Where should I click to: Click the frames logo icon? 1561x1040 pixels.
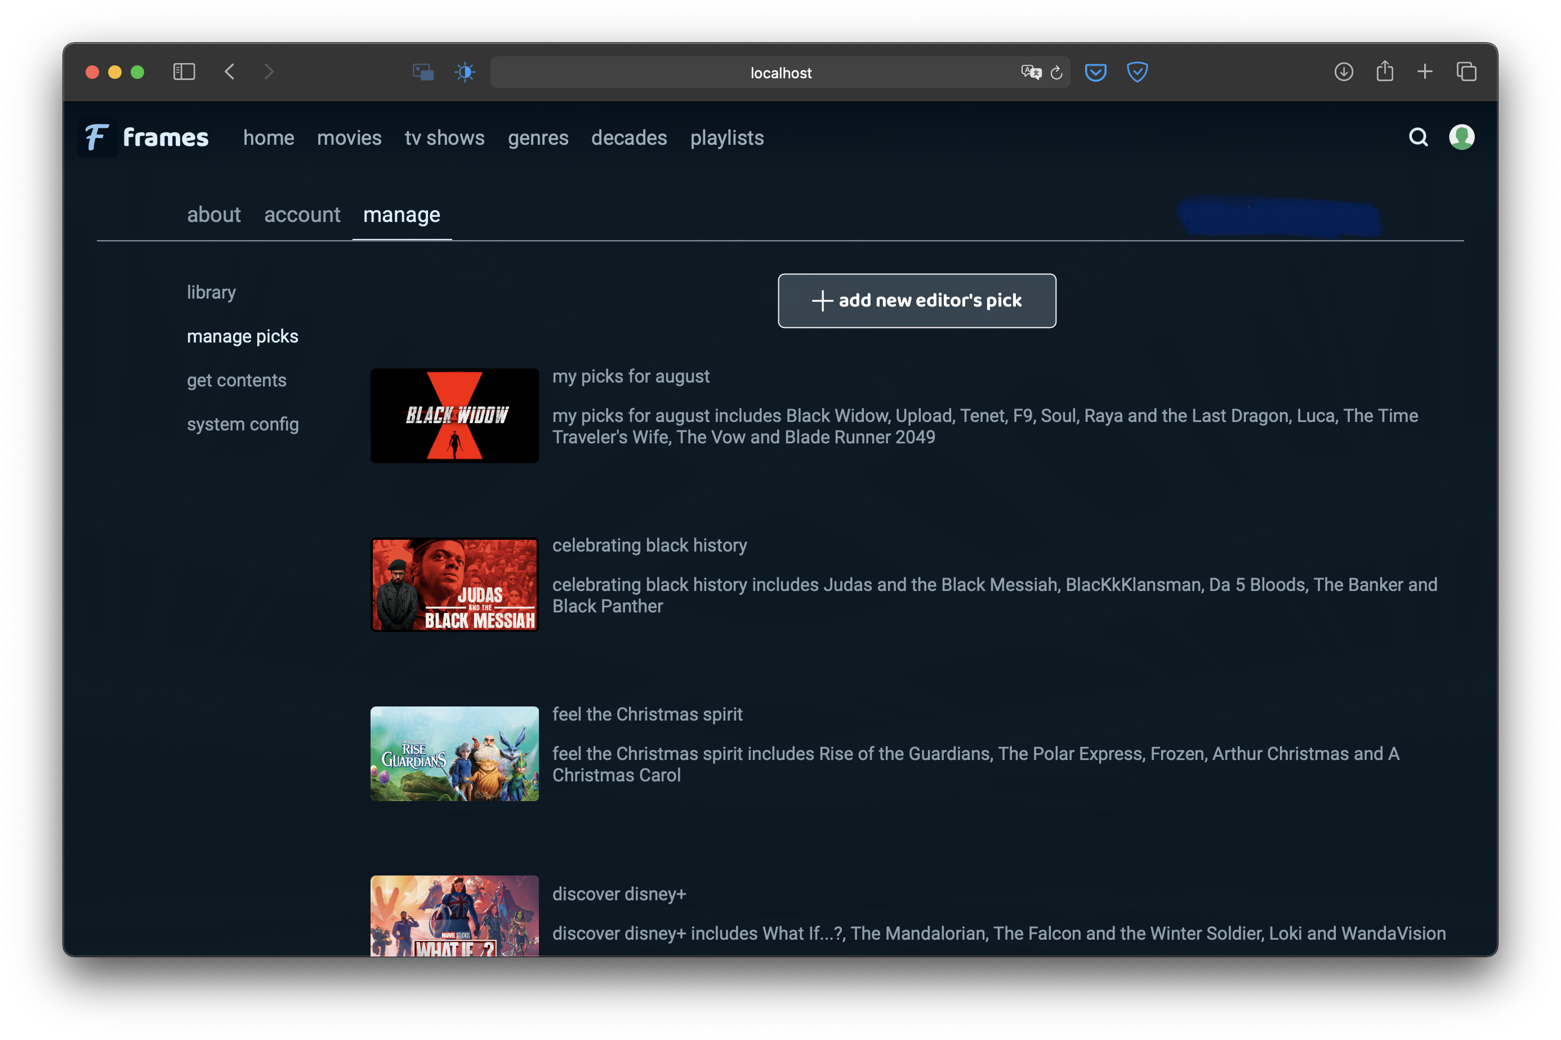tap(97, 138)
